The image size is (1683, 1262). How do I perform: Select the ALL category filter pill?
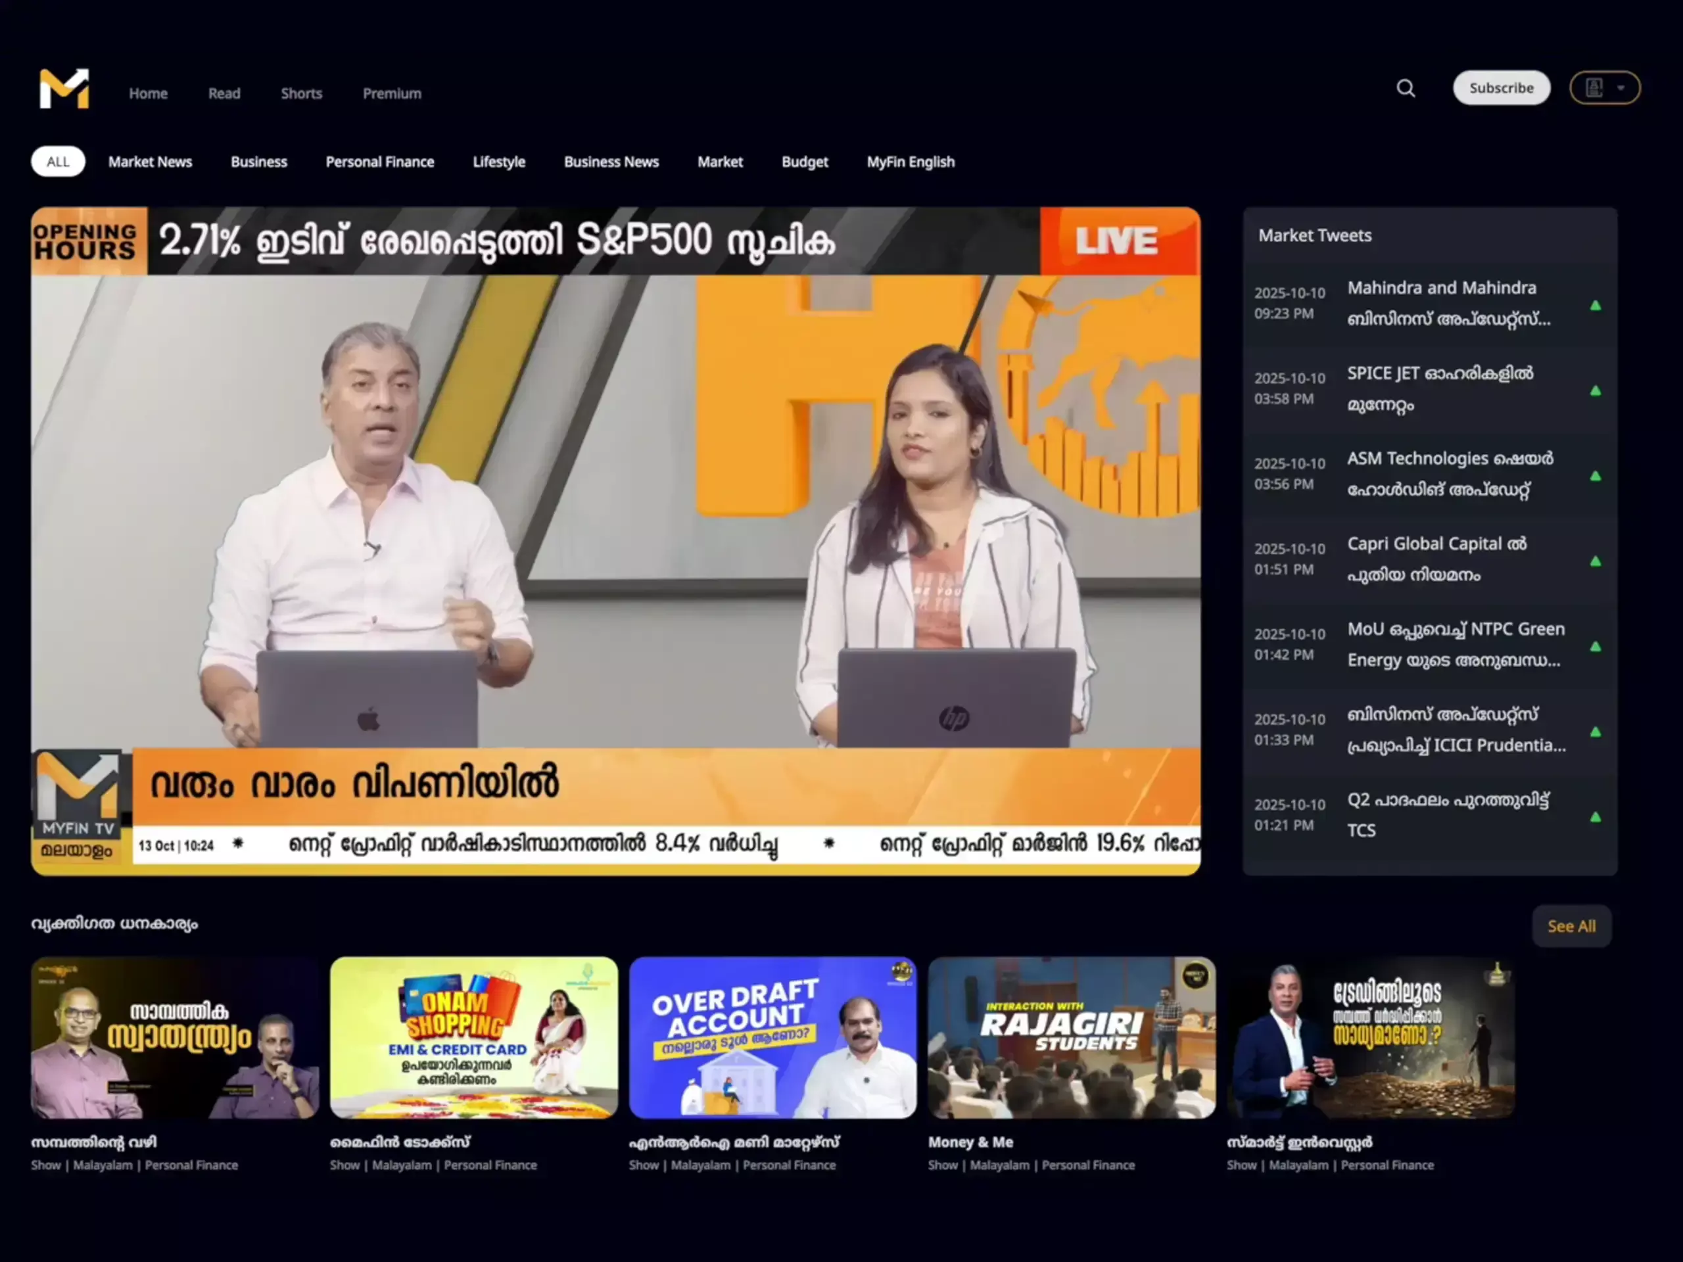[58, 160]
